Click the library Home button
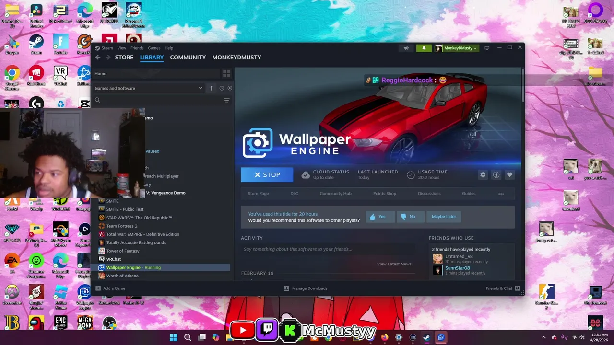Image resolution: width=614 pixels, height=345 pixels. pyautogui.click(x=155, y=73)
